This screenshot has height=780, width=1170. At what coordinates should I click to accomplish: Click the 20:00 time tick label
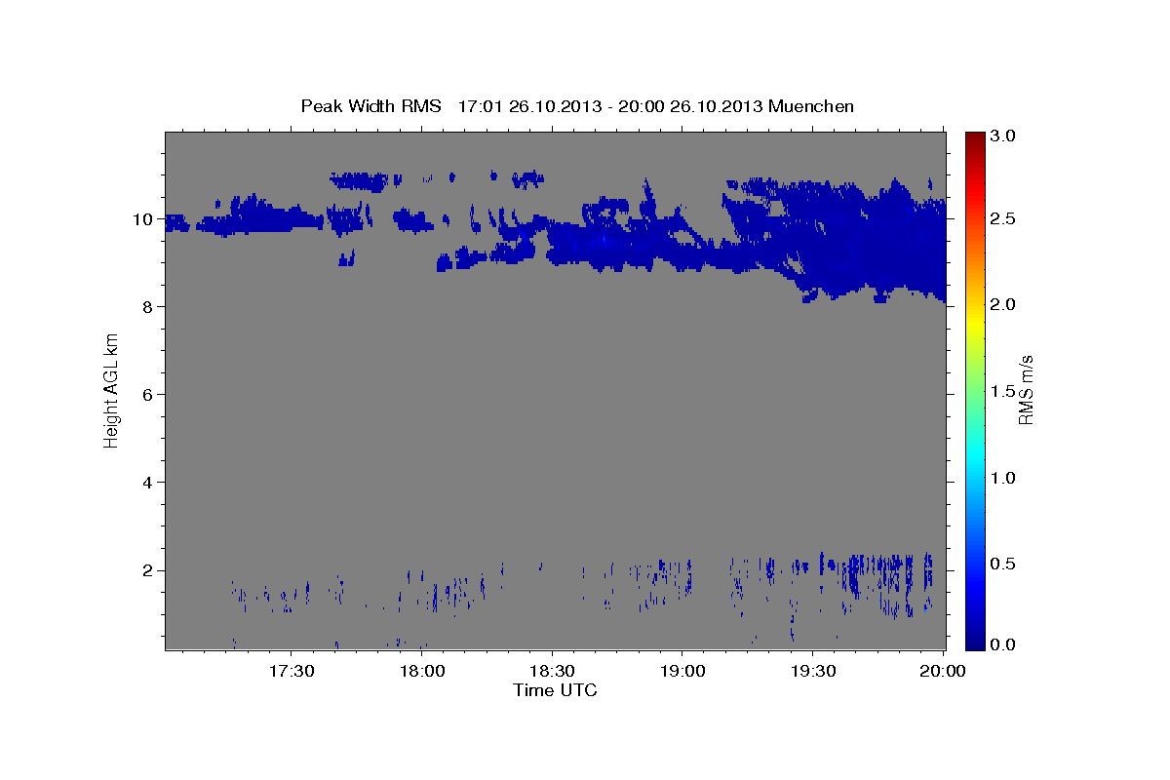pyautogui.click(x=943, y=672)
